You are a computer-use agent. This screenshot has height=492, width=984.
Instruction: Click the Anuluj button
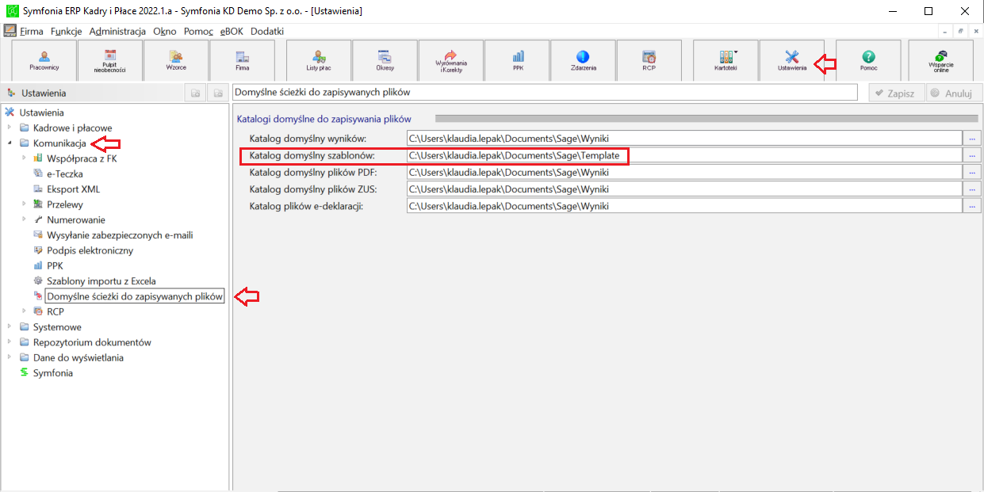click(x=952, y=93)
